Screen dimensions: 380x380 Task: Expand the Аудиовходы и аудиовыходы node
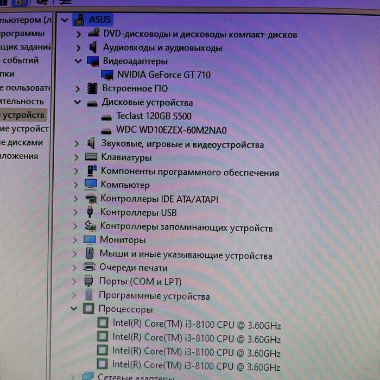coord(78,48)
